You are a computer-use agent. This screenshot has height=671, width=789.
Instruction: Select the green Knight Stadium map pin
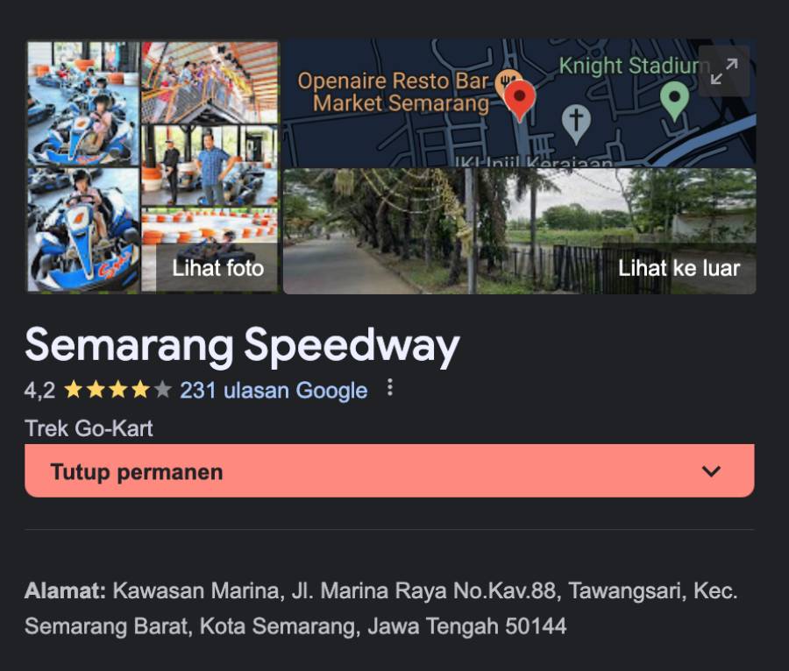pyautogui.click(x=674, y=101)
